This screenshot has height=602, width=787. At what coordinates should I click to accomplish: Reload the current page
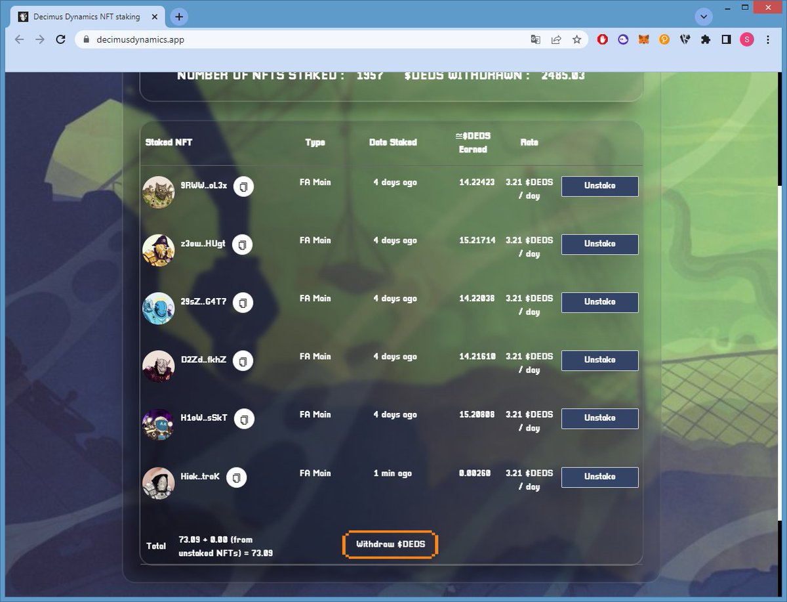point(60,39)
